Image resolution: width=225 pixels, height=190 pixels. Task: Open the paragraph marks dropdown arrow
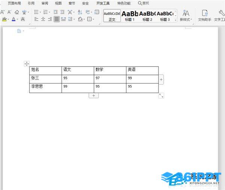pos(91,12)
